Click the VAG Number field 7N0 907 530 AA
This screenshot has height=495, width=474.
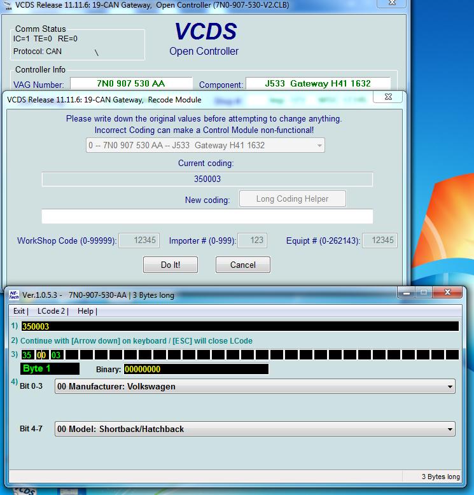click(x=131, y=83)
